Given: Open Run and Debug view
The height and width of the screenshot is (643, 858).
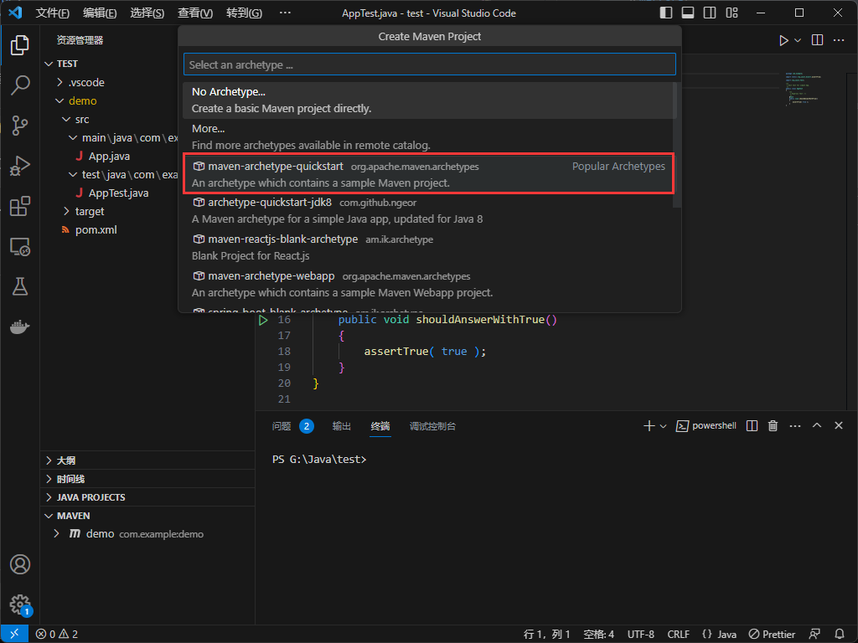Looking at the screenshot, I should click(x=20, y=166).
